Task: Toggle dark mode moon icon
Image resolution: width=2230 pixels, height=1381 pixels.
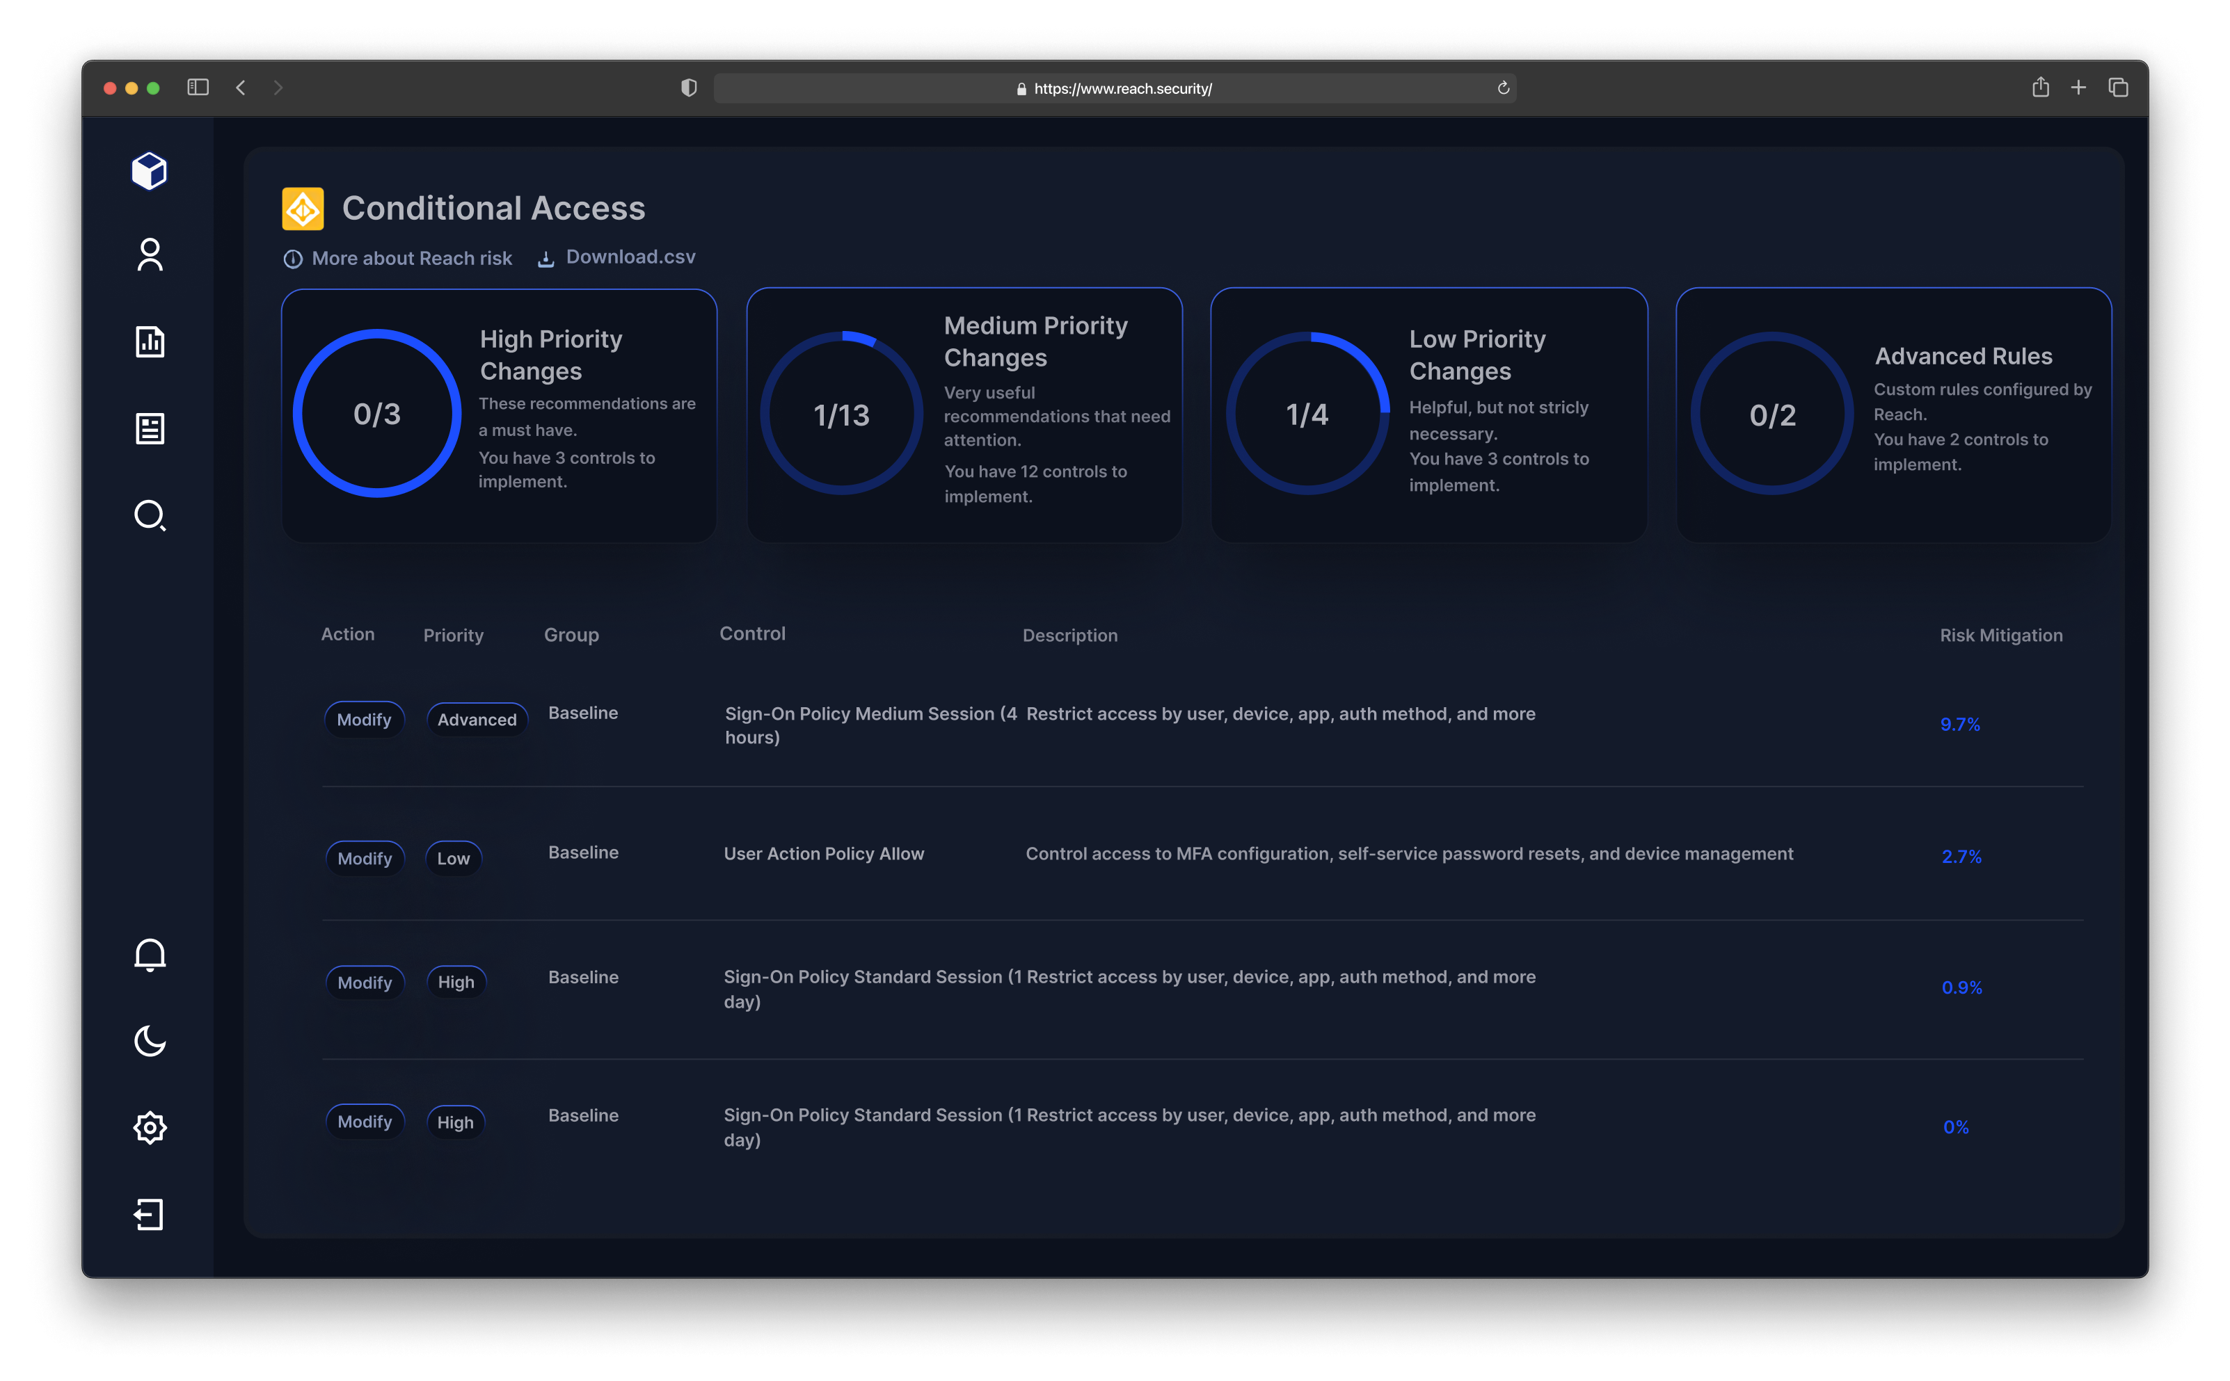Action: [150, 1040]
